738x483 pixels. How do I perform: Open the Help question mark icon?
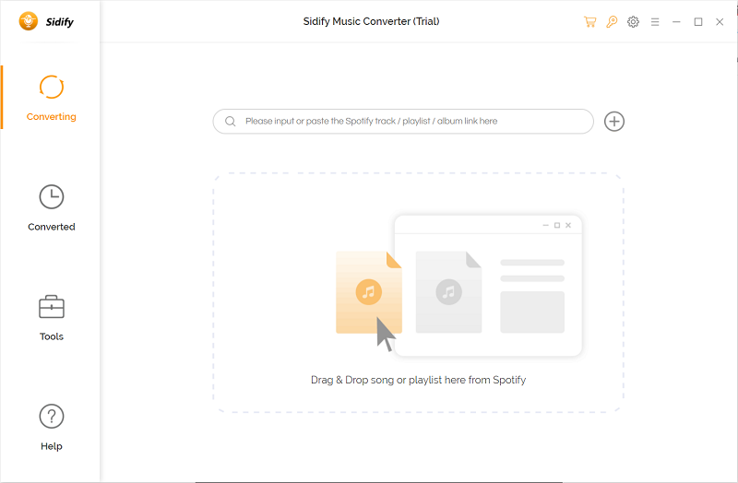click(x=52, y=417)
